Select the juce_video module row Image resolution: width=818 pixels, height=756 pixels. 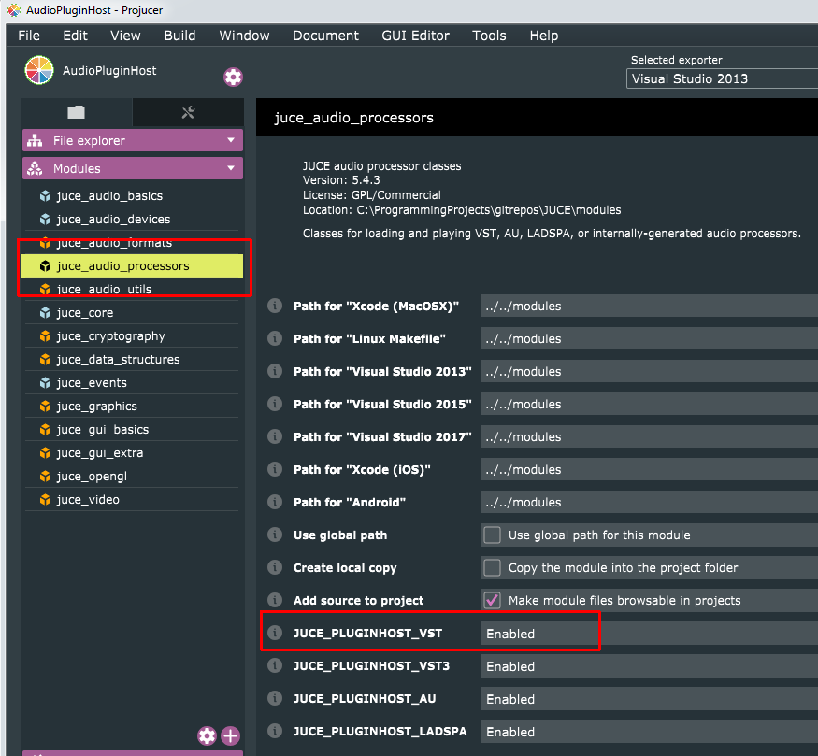pyautogui.click(x=132, y=500)
